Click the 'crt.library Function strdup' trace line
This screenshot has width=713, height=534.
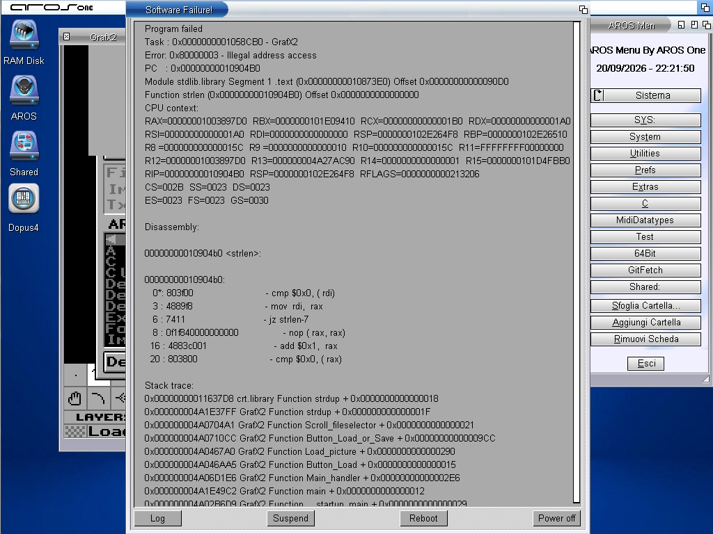[292, 398]
